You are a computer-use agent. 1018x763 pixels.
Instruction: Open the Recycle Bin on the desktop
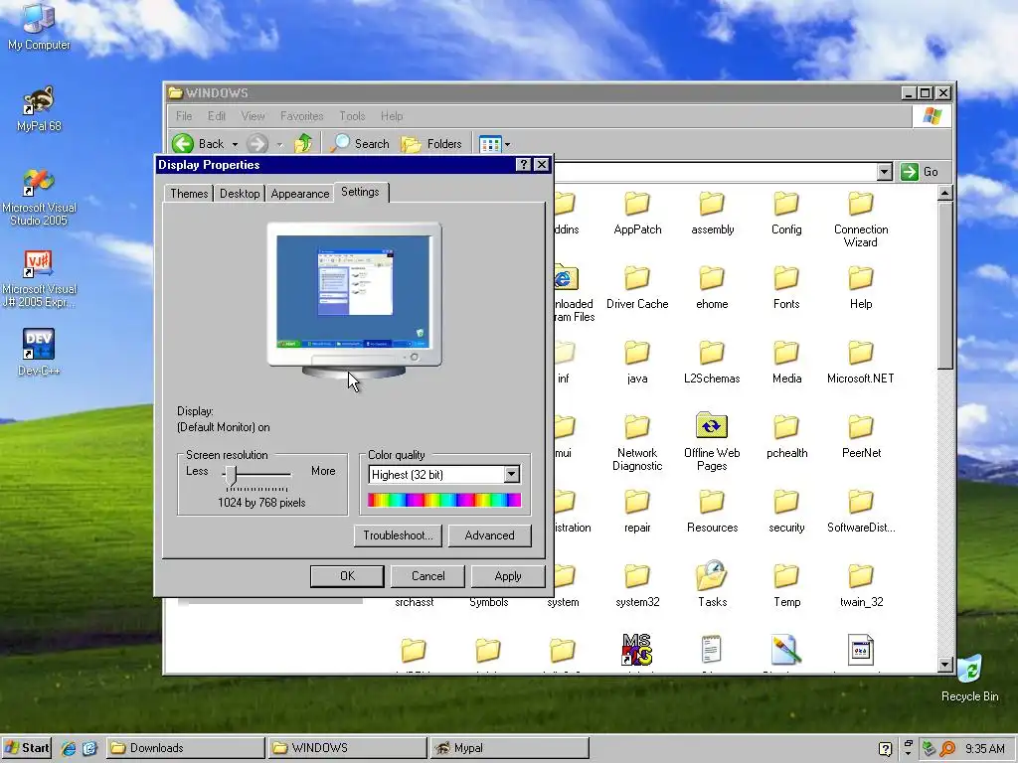969,678
